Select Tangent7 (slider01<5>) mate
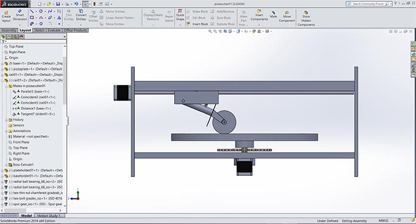 [37, 114]
